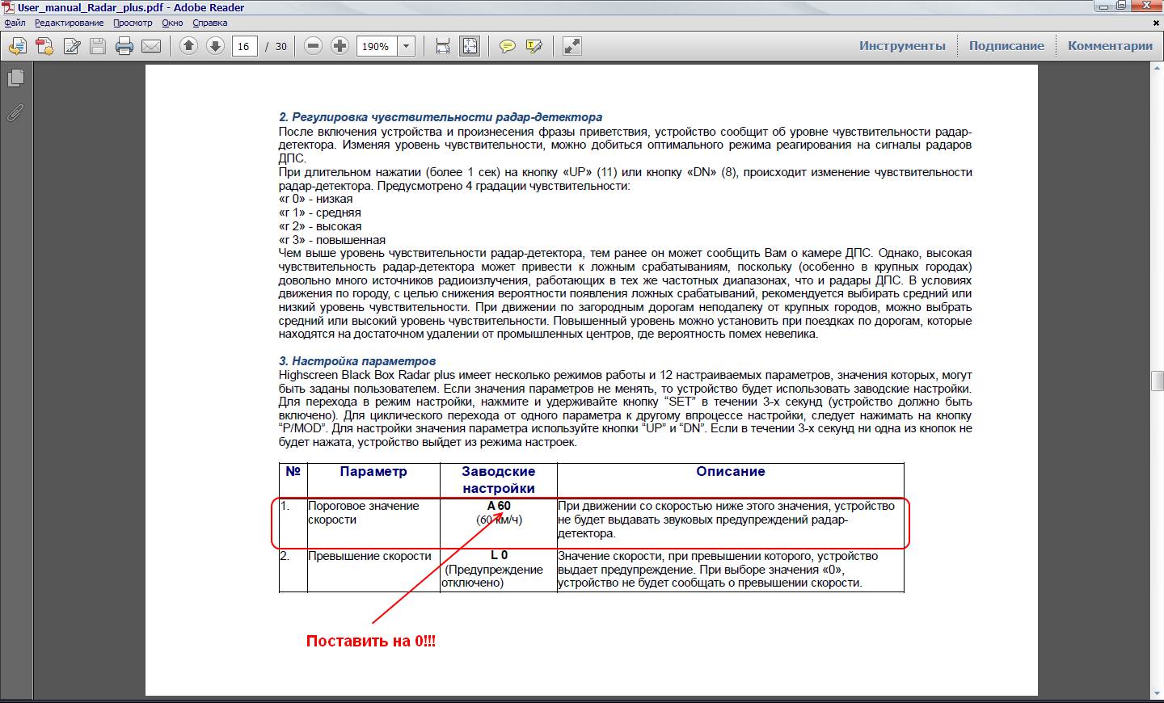Click the print file icon
The height and width of the screenshot is (703, 1164).
coord(124,46)
